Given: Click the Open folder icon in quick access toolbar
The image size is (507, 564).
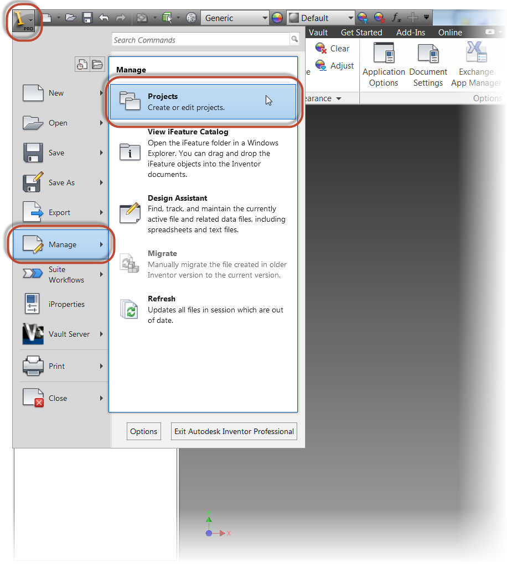Looking at the screenshot, I should (x=71, y=18).
